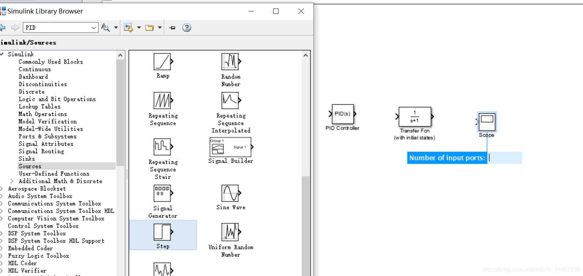The width and height of the screenshot is (583, 276).
Task: Open Signal Attributes library
Action: click(46, 144)
